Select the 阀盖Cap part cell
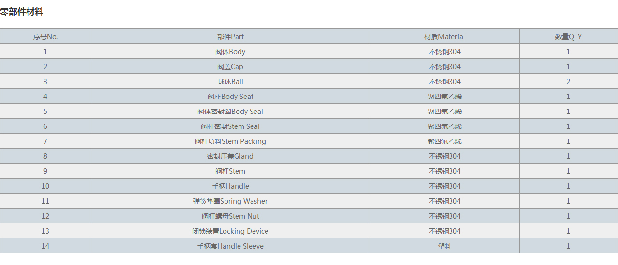Image resolution: width=618 pixels, height=265 pixels. [230, 67]
